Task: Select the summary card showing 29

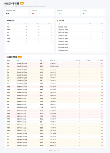Action: point(16,13)
